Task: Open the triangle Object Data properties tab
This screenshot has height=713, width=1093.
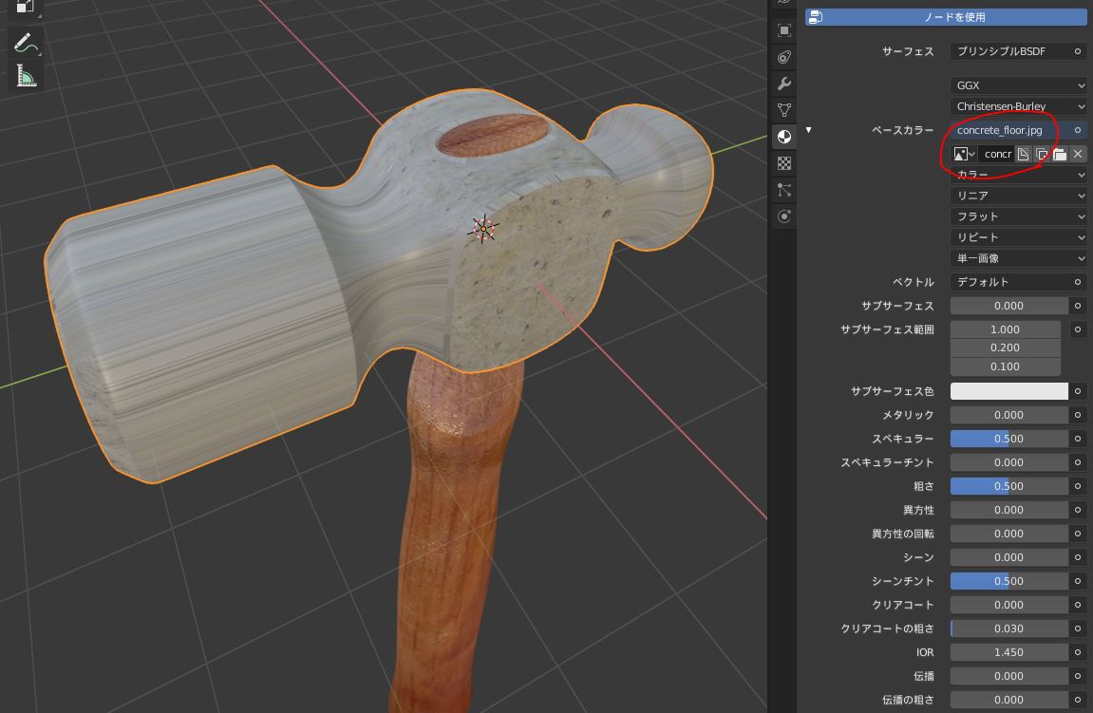Action: coord(784,110)
